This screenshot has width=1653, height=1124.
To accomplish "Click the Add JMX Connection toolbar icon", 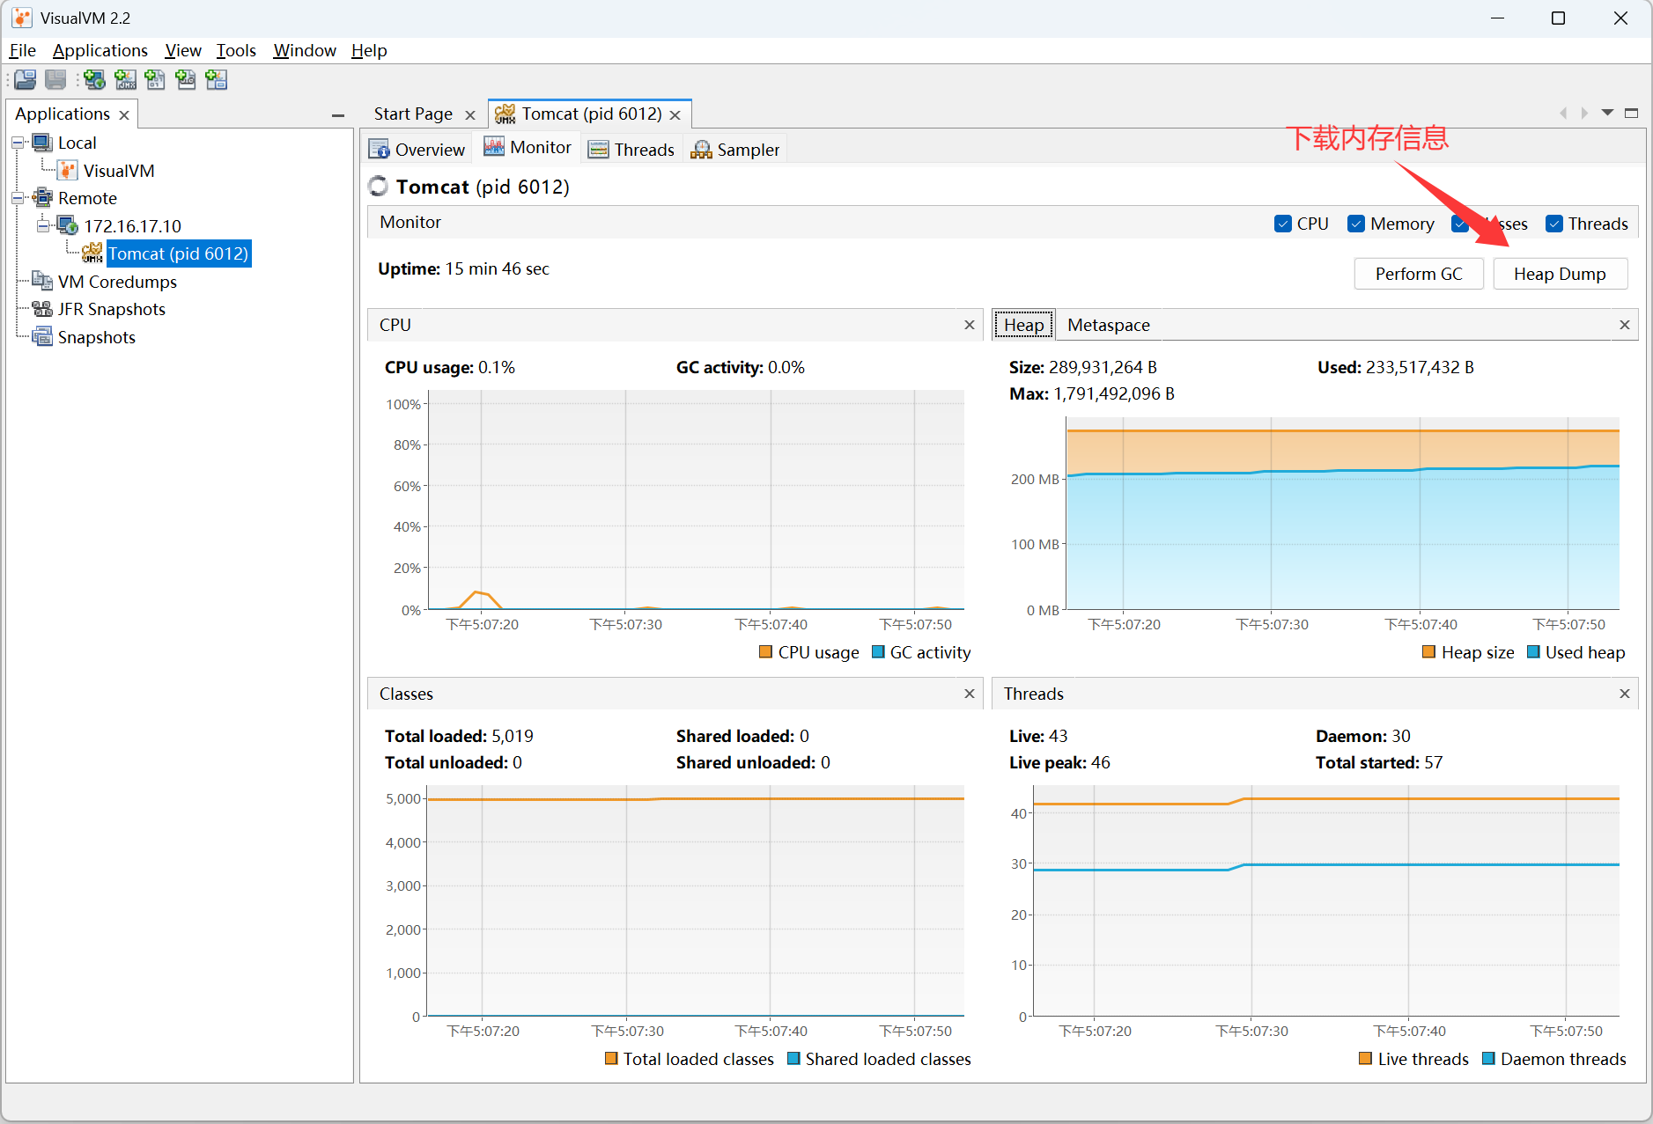I will pos(125,80).
